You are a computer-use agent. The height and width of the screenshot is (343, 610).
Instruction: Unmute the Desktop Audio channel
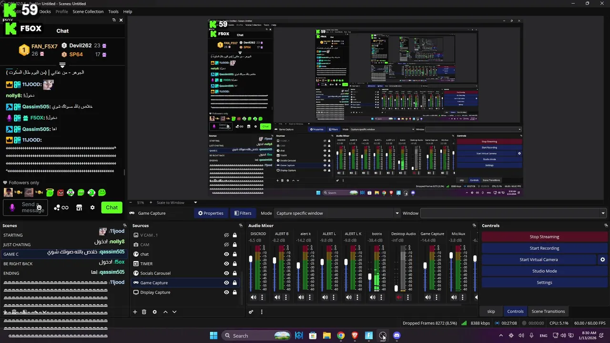(x=399, y=297)
